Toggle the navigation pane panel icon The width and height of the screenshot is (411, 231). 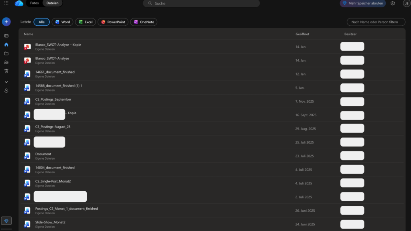coord(6,36)
